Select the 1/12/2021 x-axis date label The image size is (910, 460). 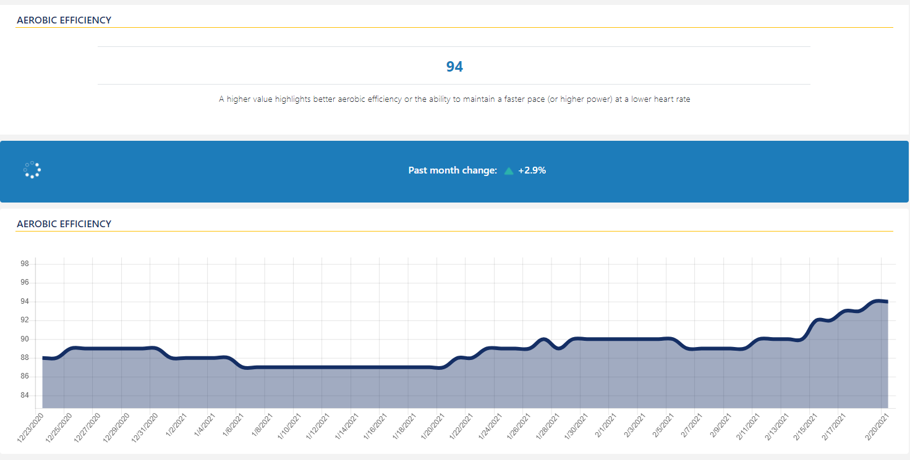318,426
